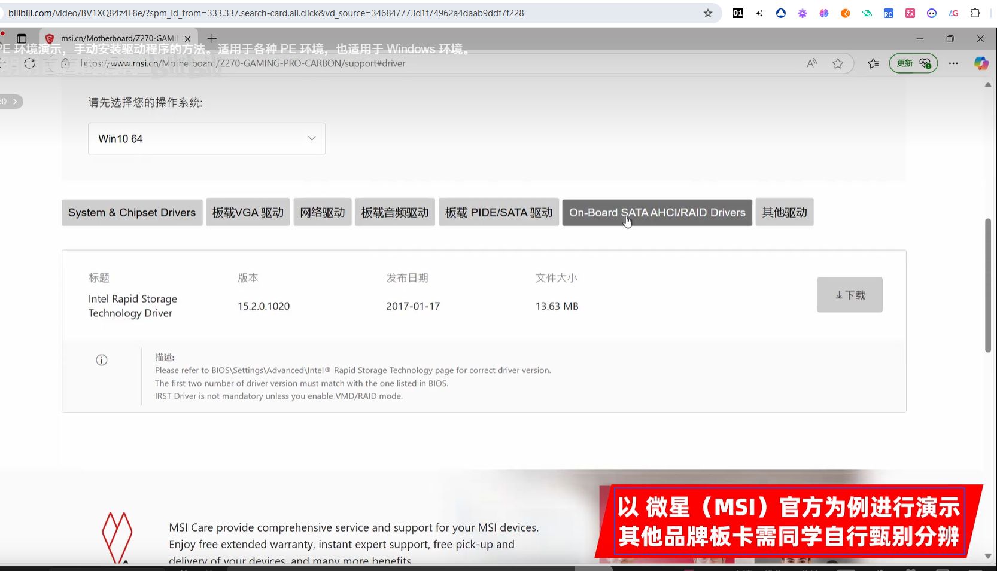Bookmark the bilibili page with the star icon
Viewport: 997px width, 571px height.
click(x=708, y=13)
